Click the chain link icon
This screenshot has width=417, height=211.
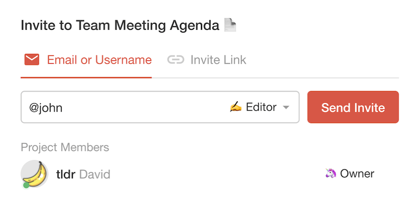click(x=176, y=60)
